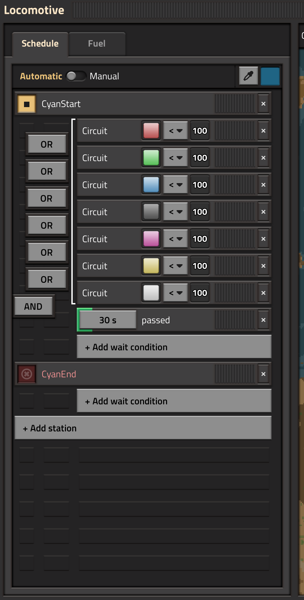Viewport: 304px width, 600px height.
Task: Click the CyanStart stop train square icon
Action: [x=27, y=104]
